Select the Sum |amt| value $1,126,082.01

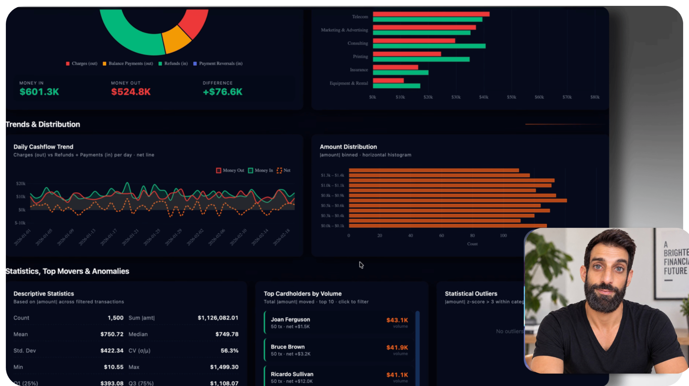[218, 318]
